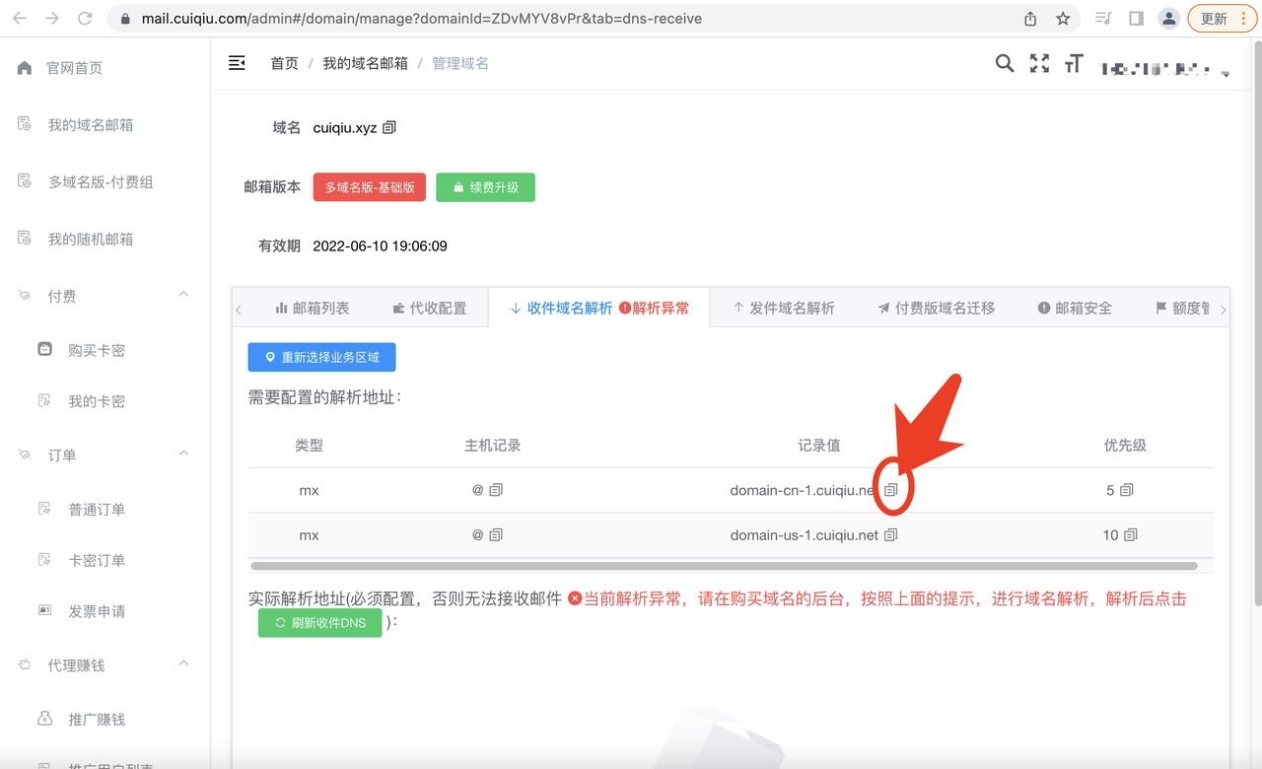Viewport: 1262px width, 769px height.
Task: Click the font size icon in the top bar
Action: tap(1074, 63)
